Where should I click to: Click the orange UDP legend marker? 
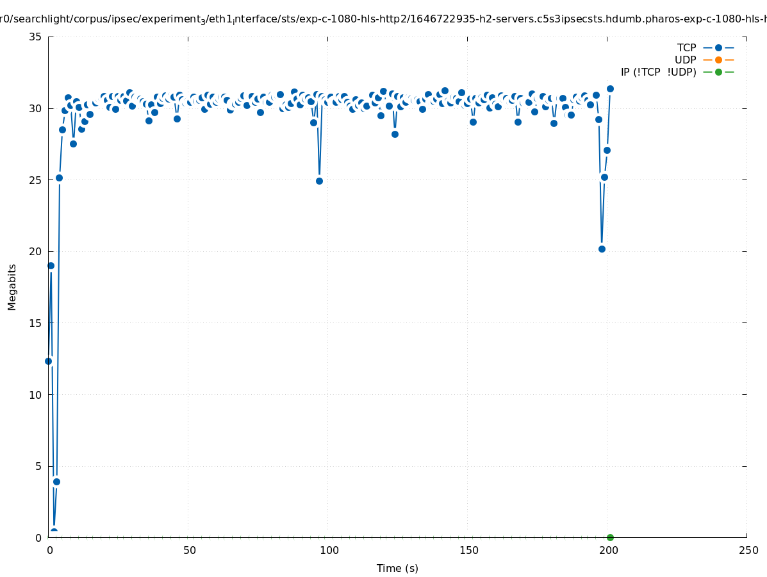click(718, 60)
